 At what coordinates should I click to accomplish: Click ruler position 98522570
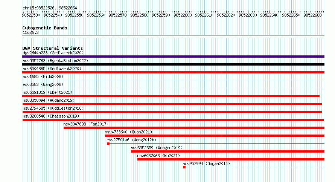coord(117,15)
